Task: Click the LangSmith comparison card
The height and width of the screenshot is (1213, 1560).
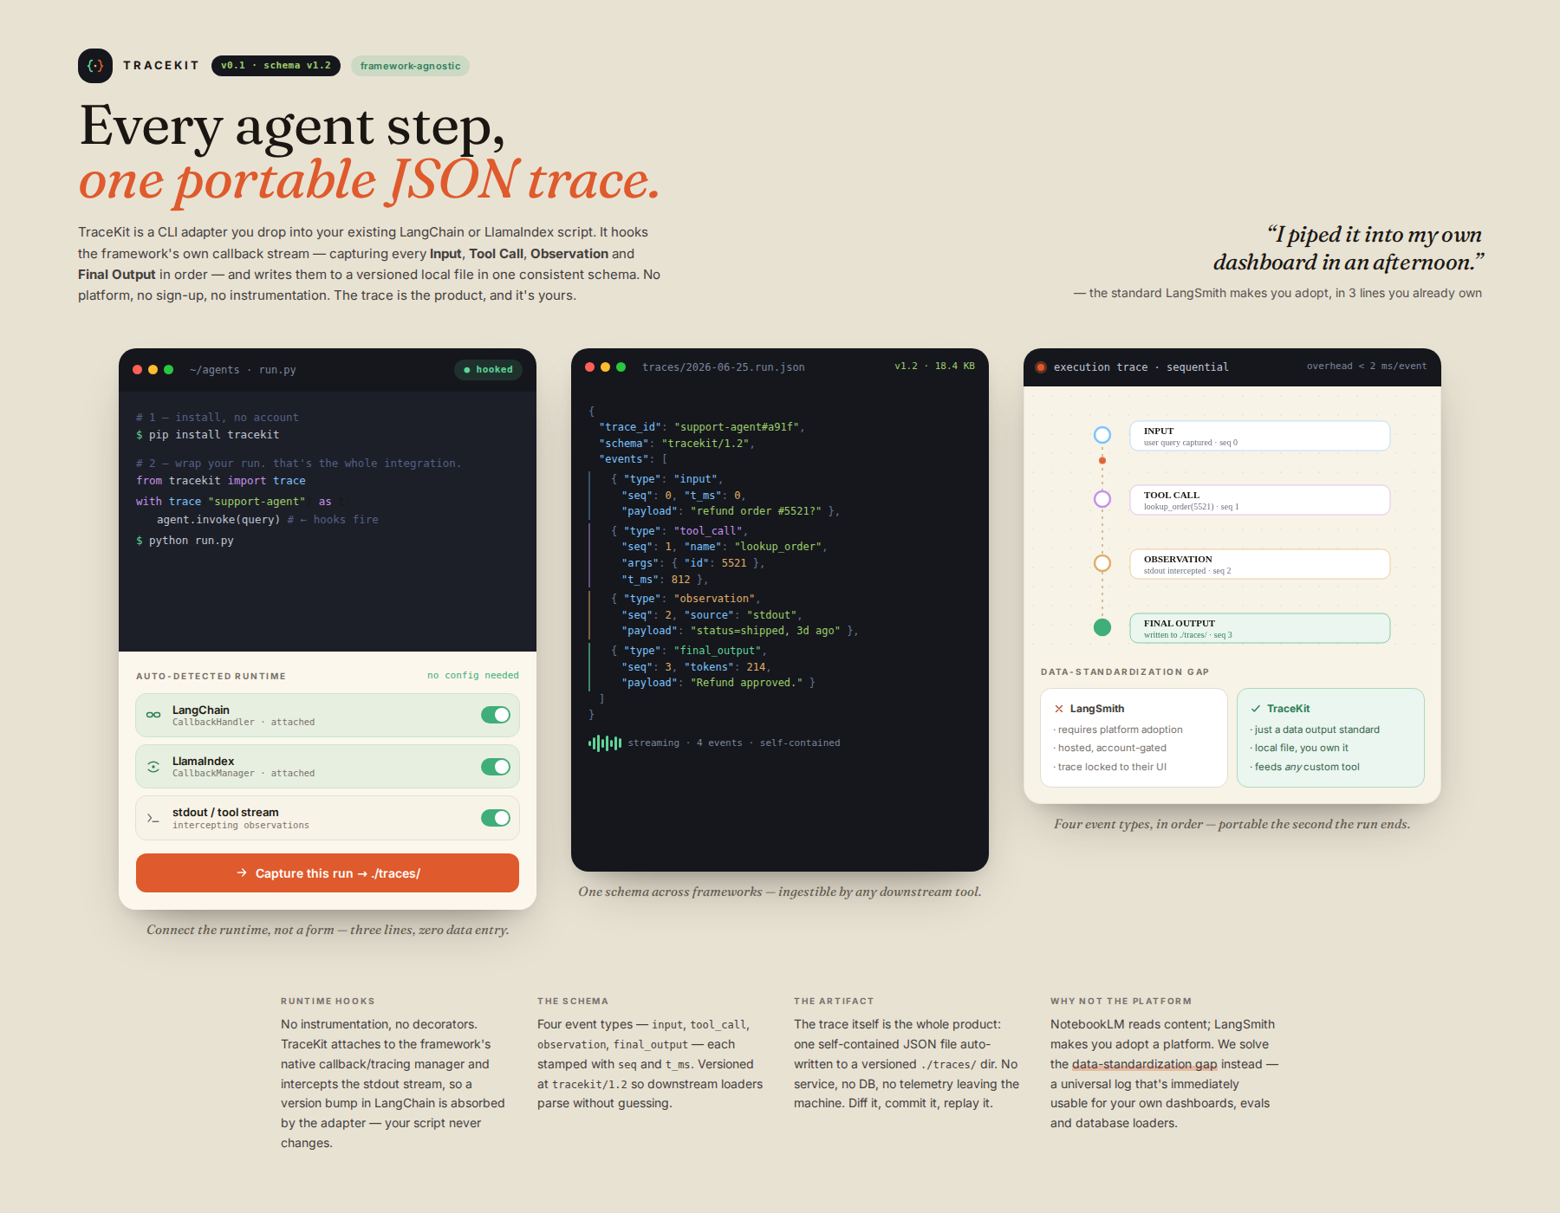Action: tap(1134, 737)
